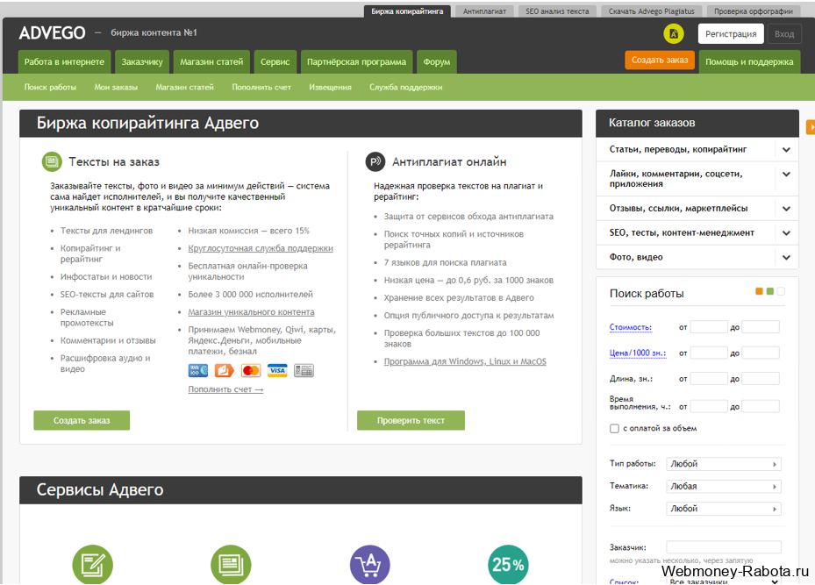Click the 'Вход' login button
Viewport: 815px width, 585px height.
[783, 34]
